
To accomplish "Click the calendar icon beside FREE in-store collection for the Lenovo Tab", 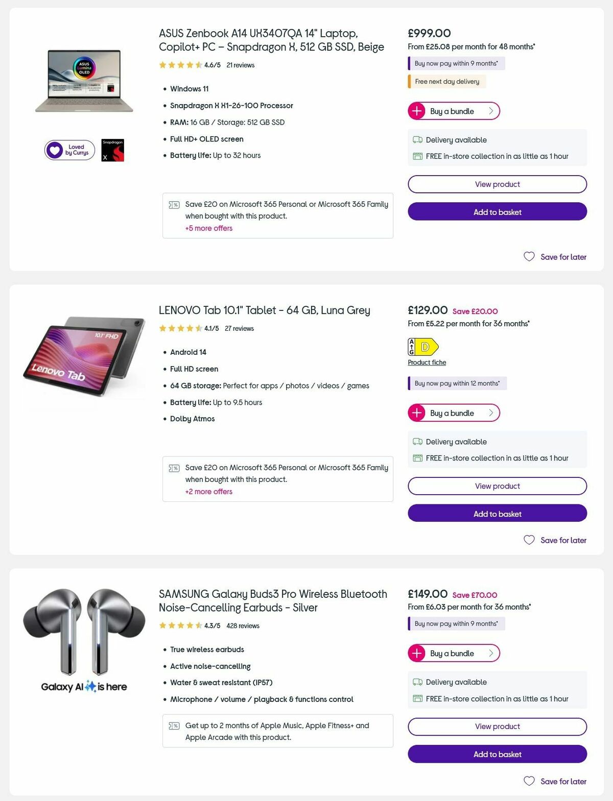I will pos(417,458).
